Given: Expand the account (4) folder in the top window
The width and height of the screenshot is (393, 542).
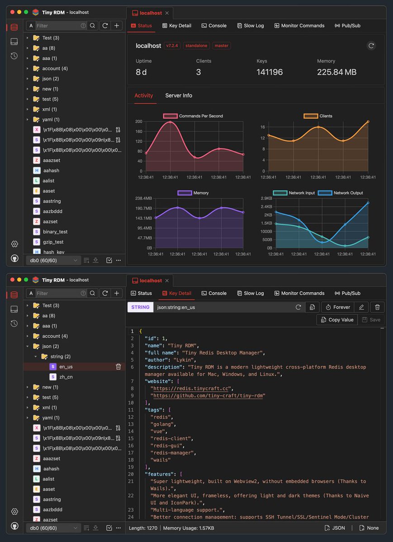Looking at the screenshot, I should click(28, 69).
